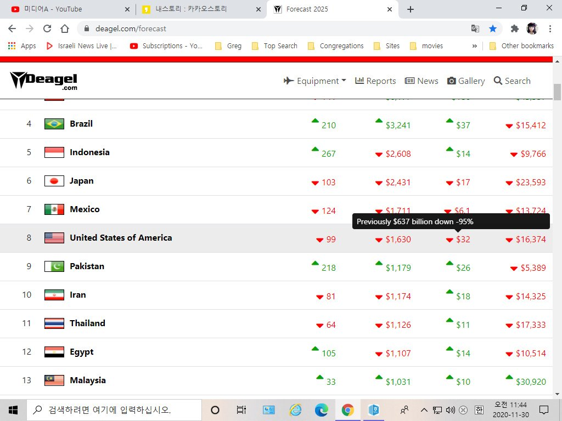The width and height of the screenshot is (562, 421).
Task: Click the Chrome translate page icon
Action: click(x=475, y=29)
